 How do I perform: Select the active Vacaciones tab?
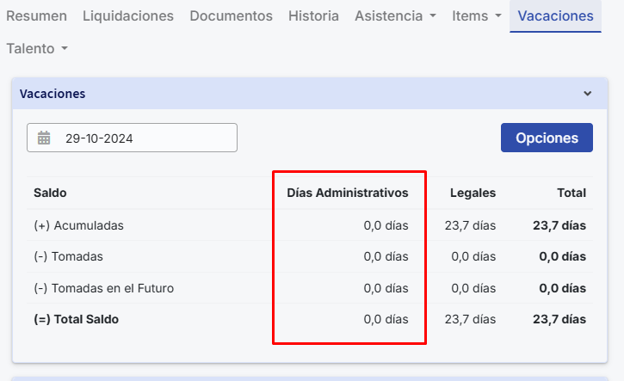(x=555, y=16)
